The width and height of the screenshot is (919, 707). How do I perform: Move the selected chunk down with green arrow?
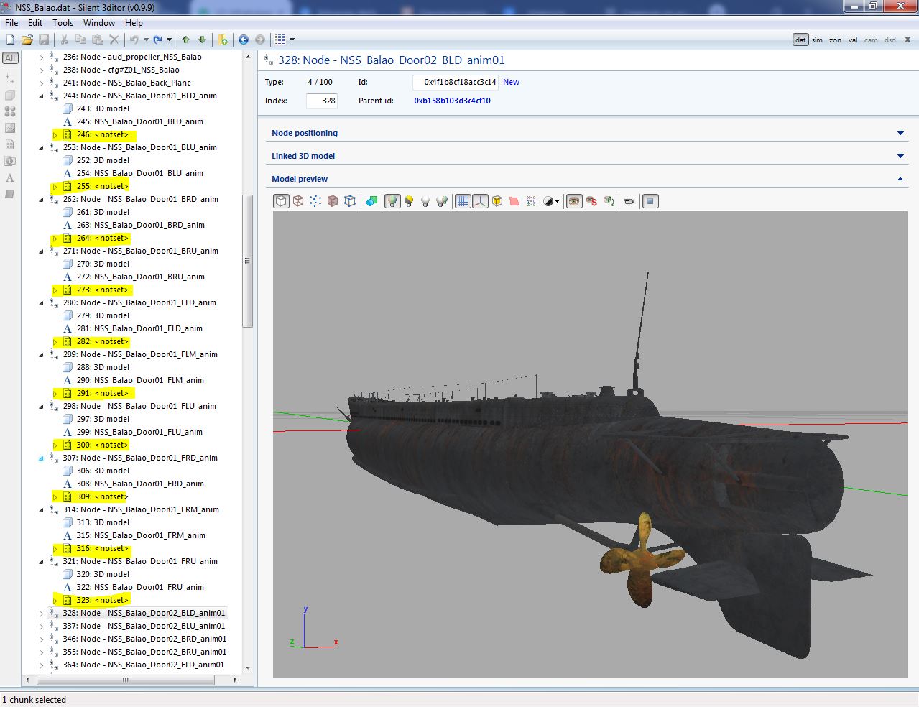pos(202,40)
